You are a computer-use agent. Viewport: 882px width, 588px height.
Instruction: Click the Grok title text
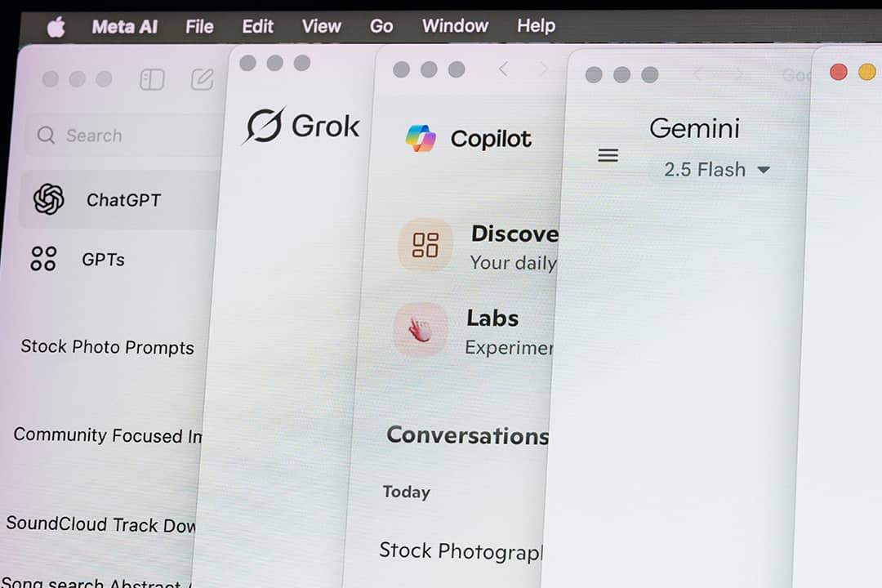[x=325, y=126]
